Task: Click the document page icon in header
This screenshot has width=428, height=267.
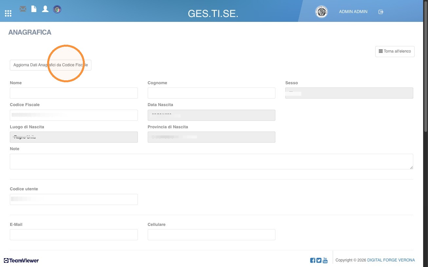Action: point(34,9)
